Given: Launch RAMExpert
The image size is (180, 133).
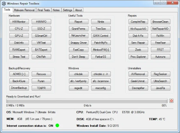Looking at the screenshot, I should (x=19, y=50).
